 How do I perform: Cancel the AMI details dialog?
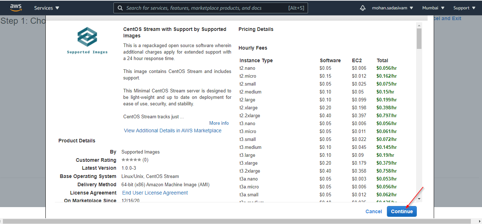point(374,211)
